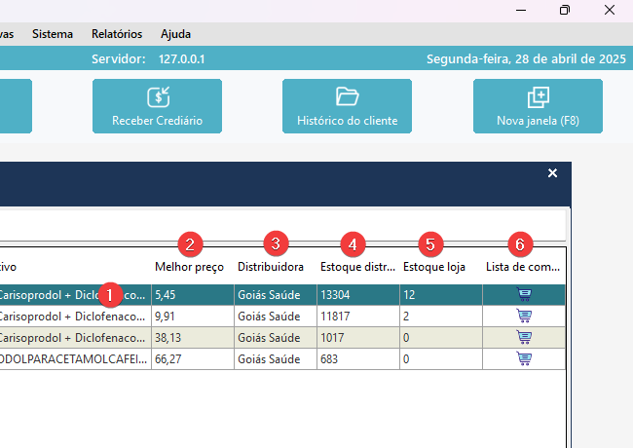Select the ODOLPARACETAMOLCAFEI... product row
The width and height of the screenshot is (633, 448).
coord(282,358)
